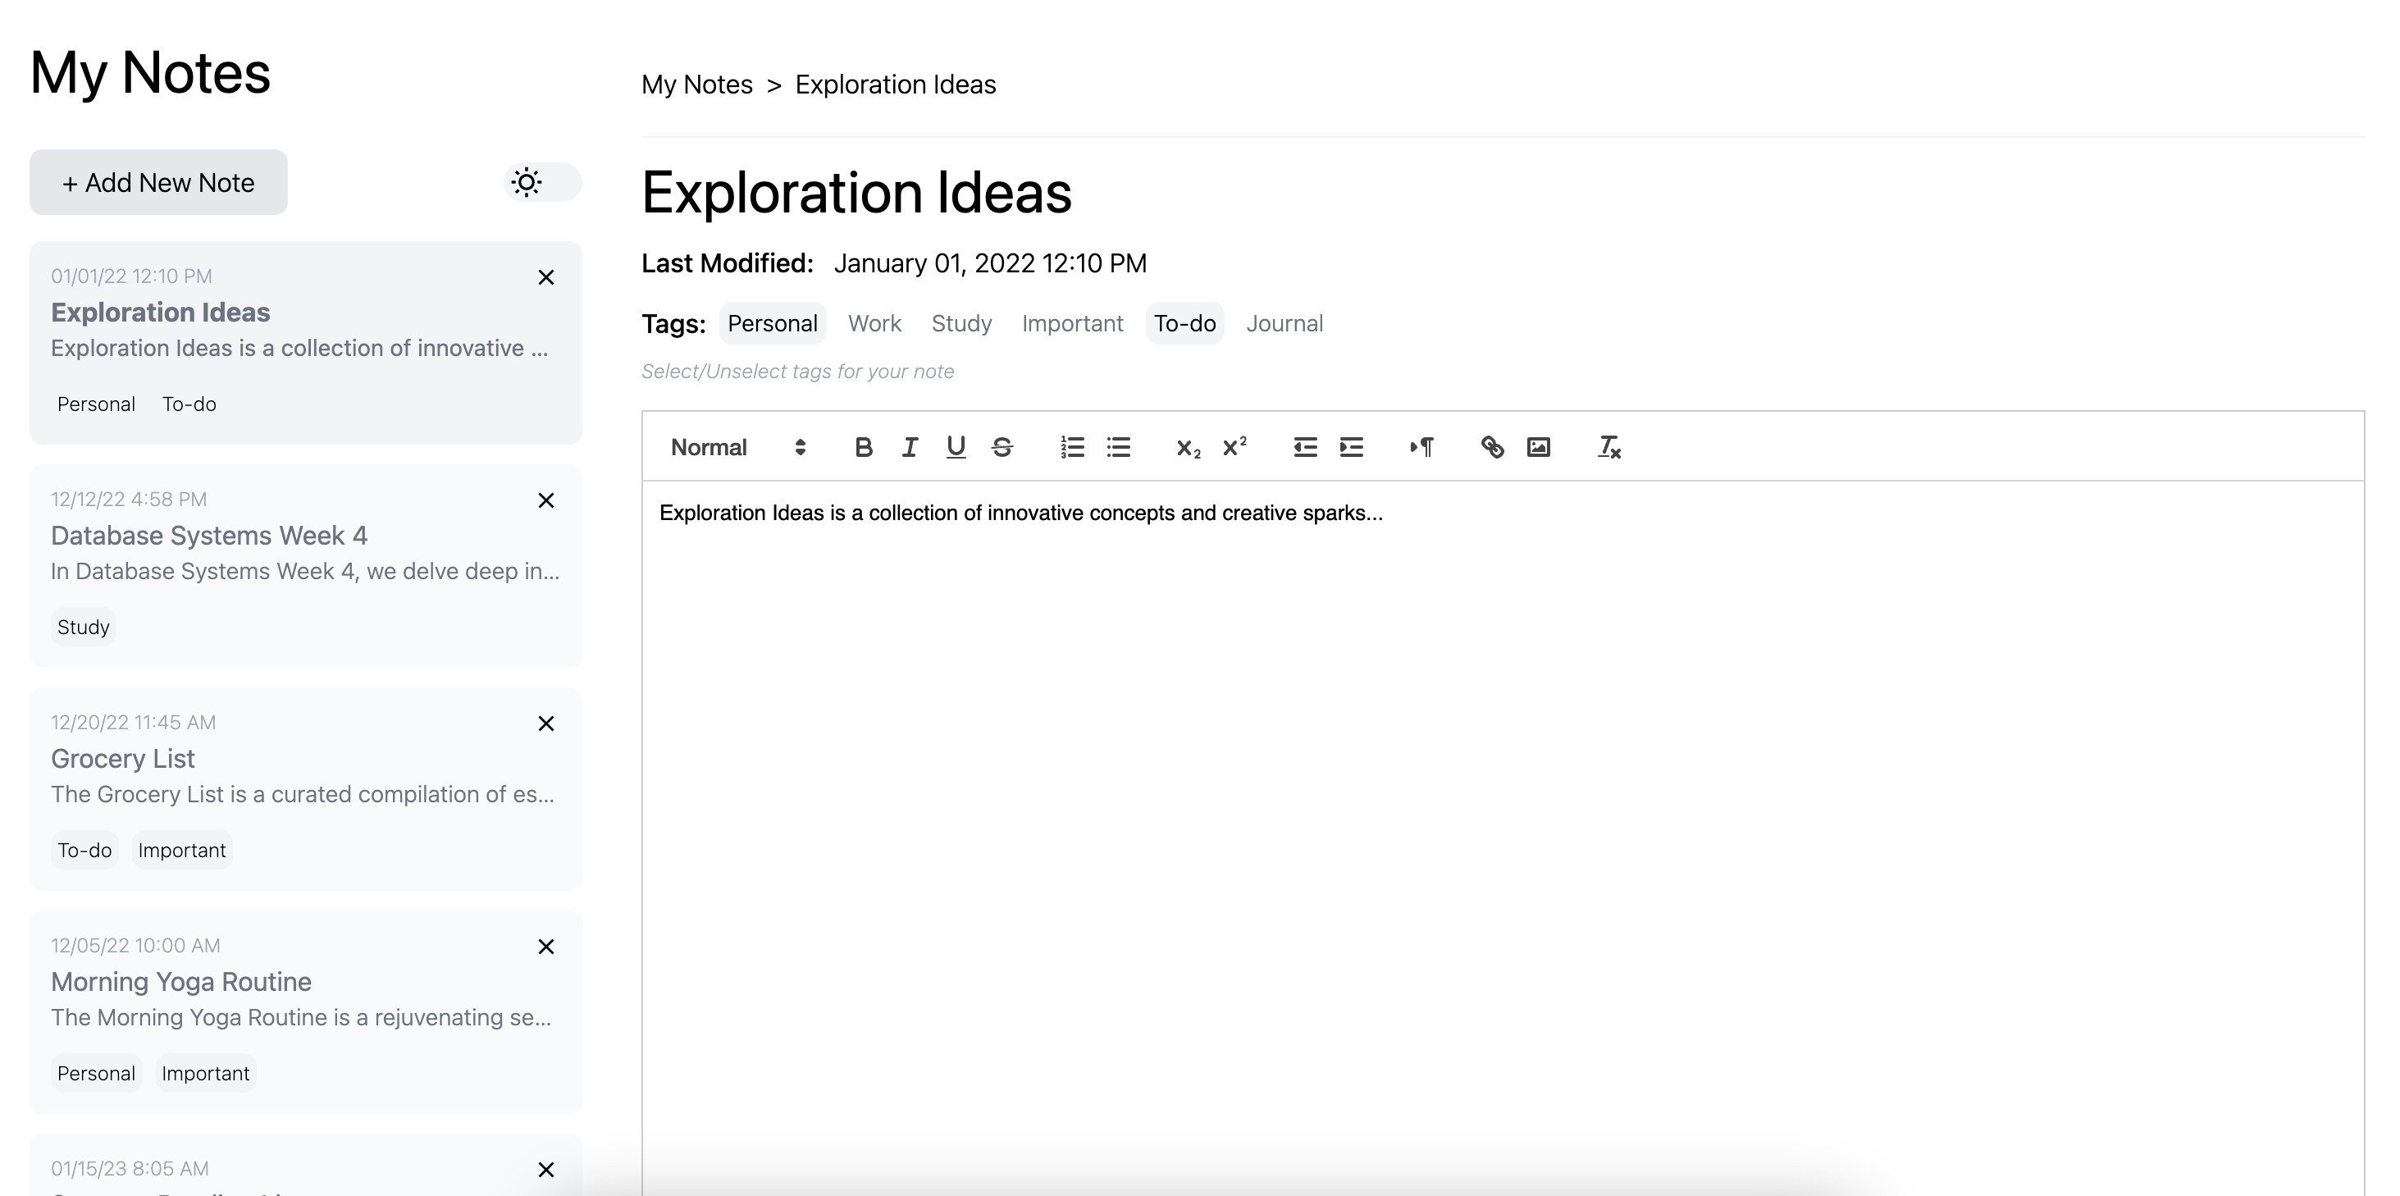Navigate to My Notes via the breadcrumb
The image size is (2400, 1196).
[x=696, y=84]
